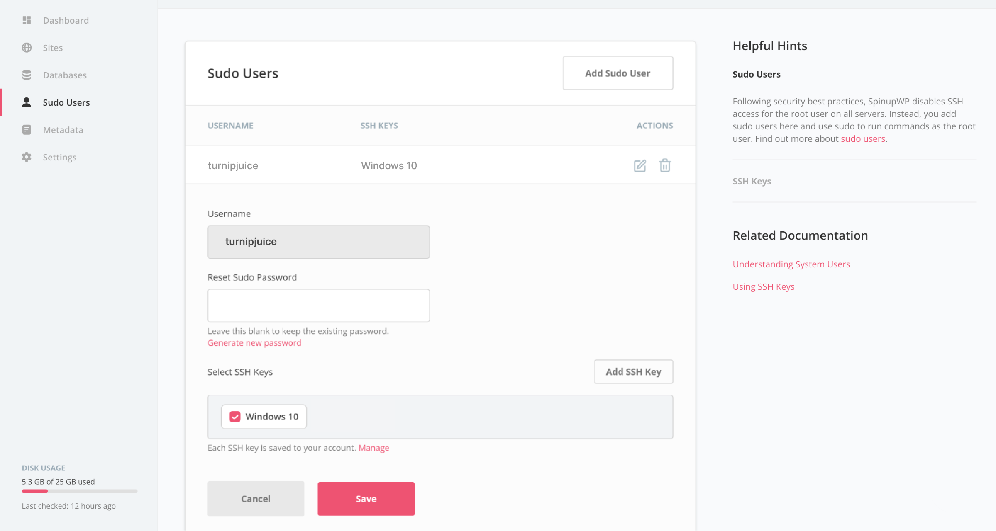
Task: Click the Add Sudo User button
Action: coord(618,73)
